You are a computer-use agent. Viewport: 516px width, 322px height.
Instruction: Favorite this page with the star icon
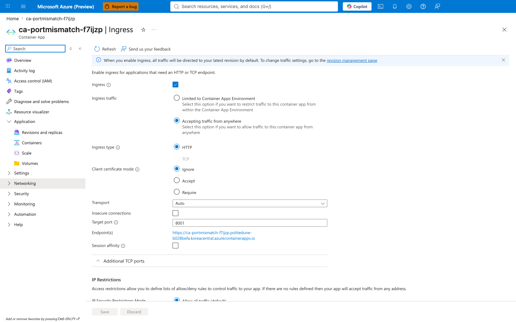click(143, 30)
